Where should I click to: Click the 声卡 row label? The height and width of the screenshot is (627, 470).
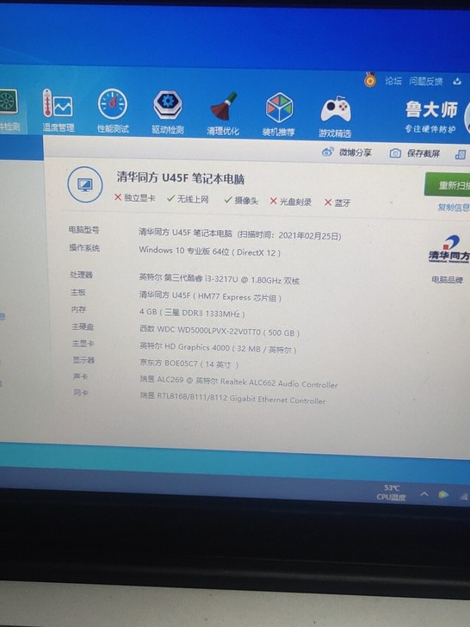(x=81, y=376)
